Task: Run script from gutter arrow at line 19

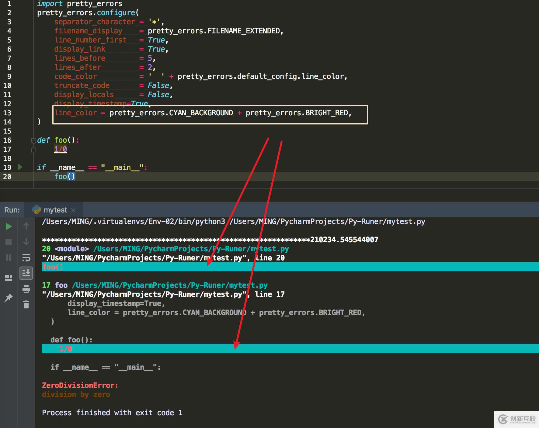Action: point(20,167)
